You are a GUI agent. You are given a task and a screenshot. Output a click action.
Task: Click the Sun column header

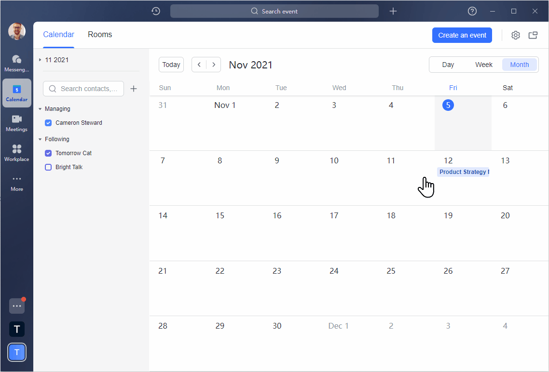pos(165,88)
